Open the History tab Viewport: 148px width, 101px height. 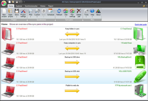43,6
